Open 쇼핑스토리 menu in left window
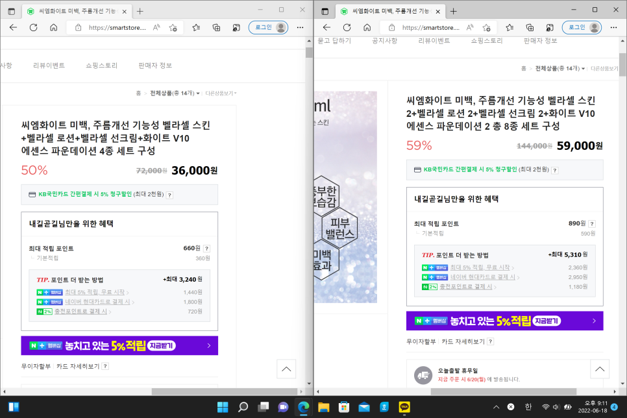627x418 pixels. click(101, 65)
